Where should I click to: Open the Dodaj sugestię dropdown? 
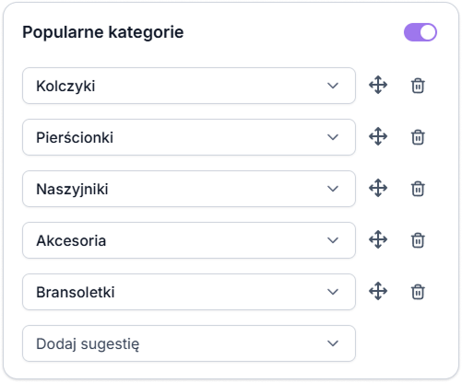pos(189,343)
